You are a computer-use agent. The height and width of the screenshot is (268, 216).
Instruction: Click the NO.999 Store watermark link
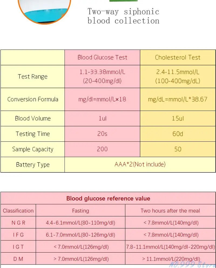[x=192, y=264]
